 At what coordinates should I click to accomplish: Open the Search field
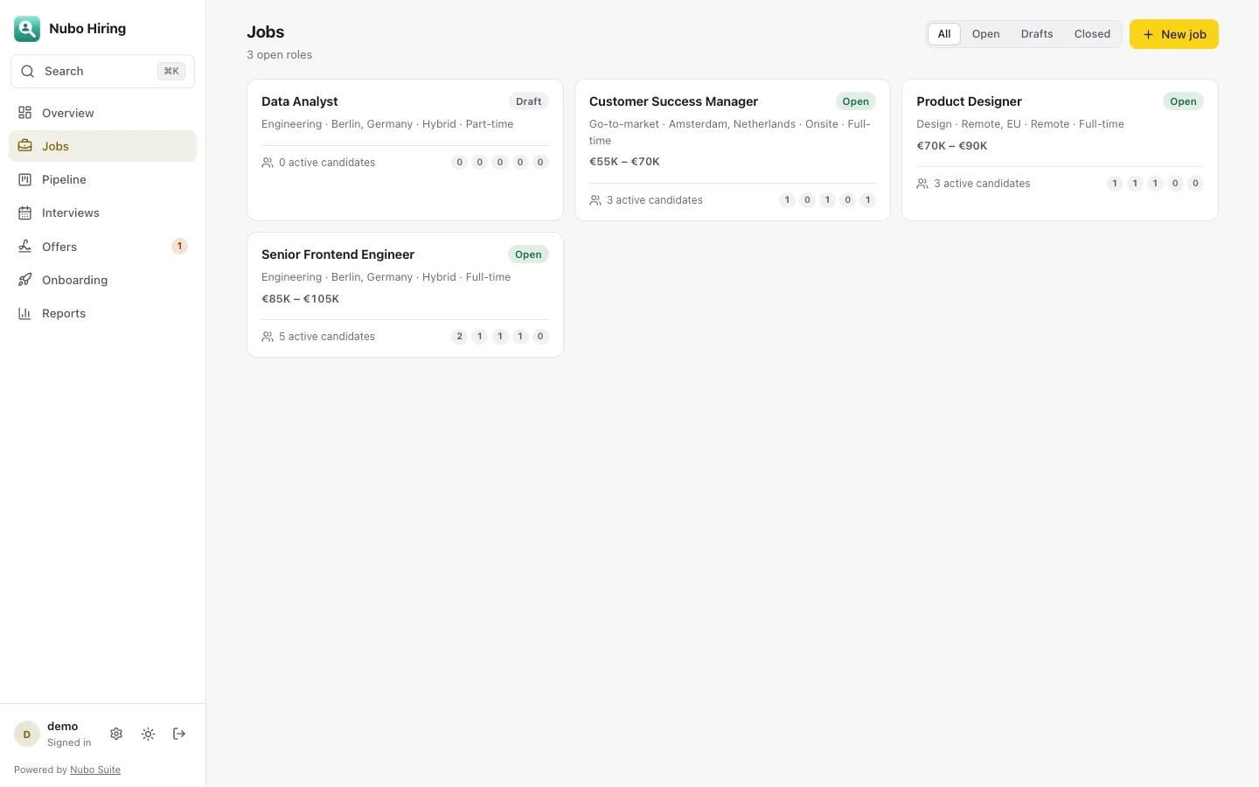coord(102,71)
